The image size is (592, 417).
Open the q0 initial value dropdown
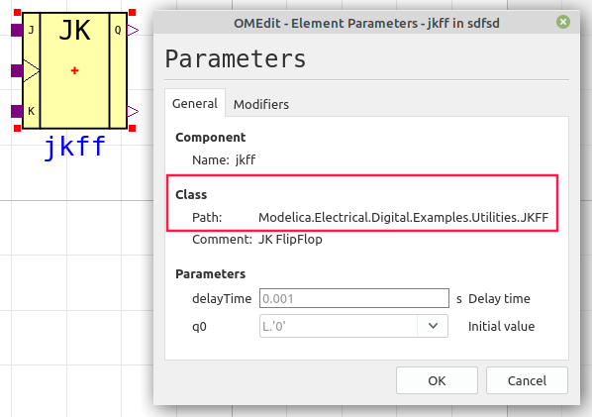353,326
